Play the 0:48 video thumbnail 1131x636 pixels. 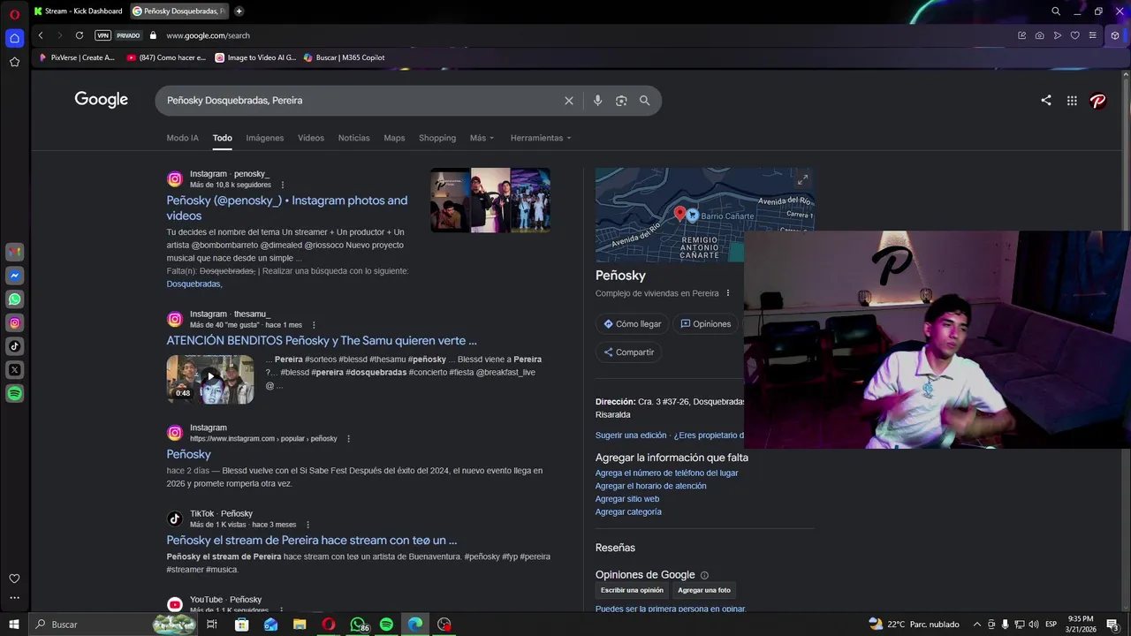point(210,379)
